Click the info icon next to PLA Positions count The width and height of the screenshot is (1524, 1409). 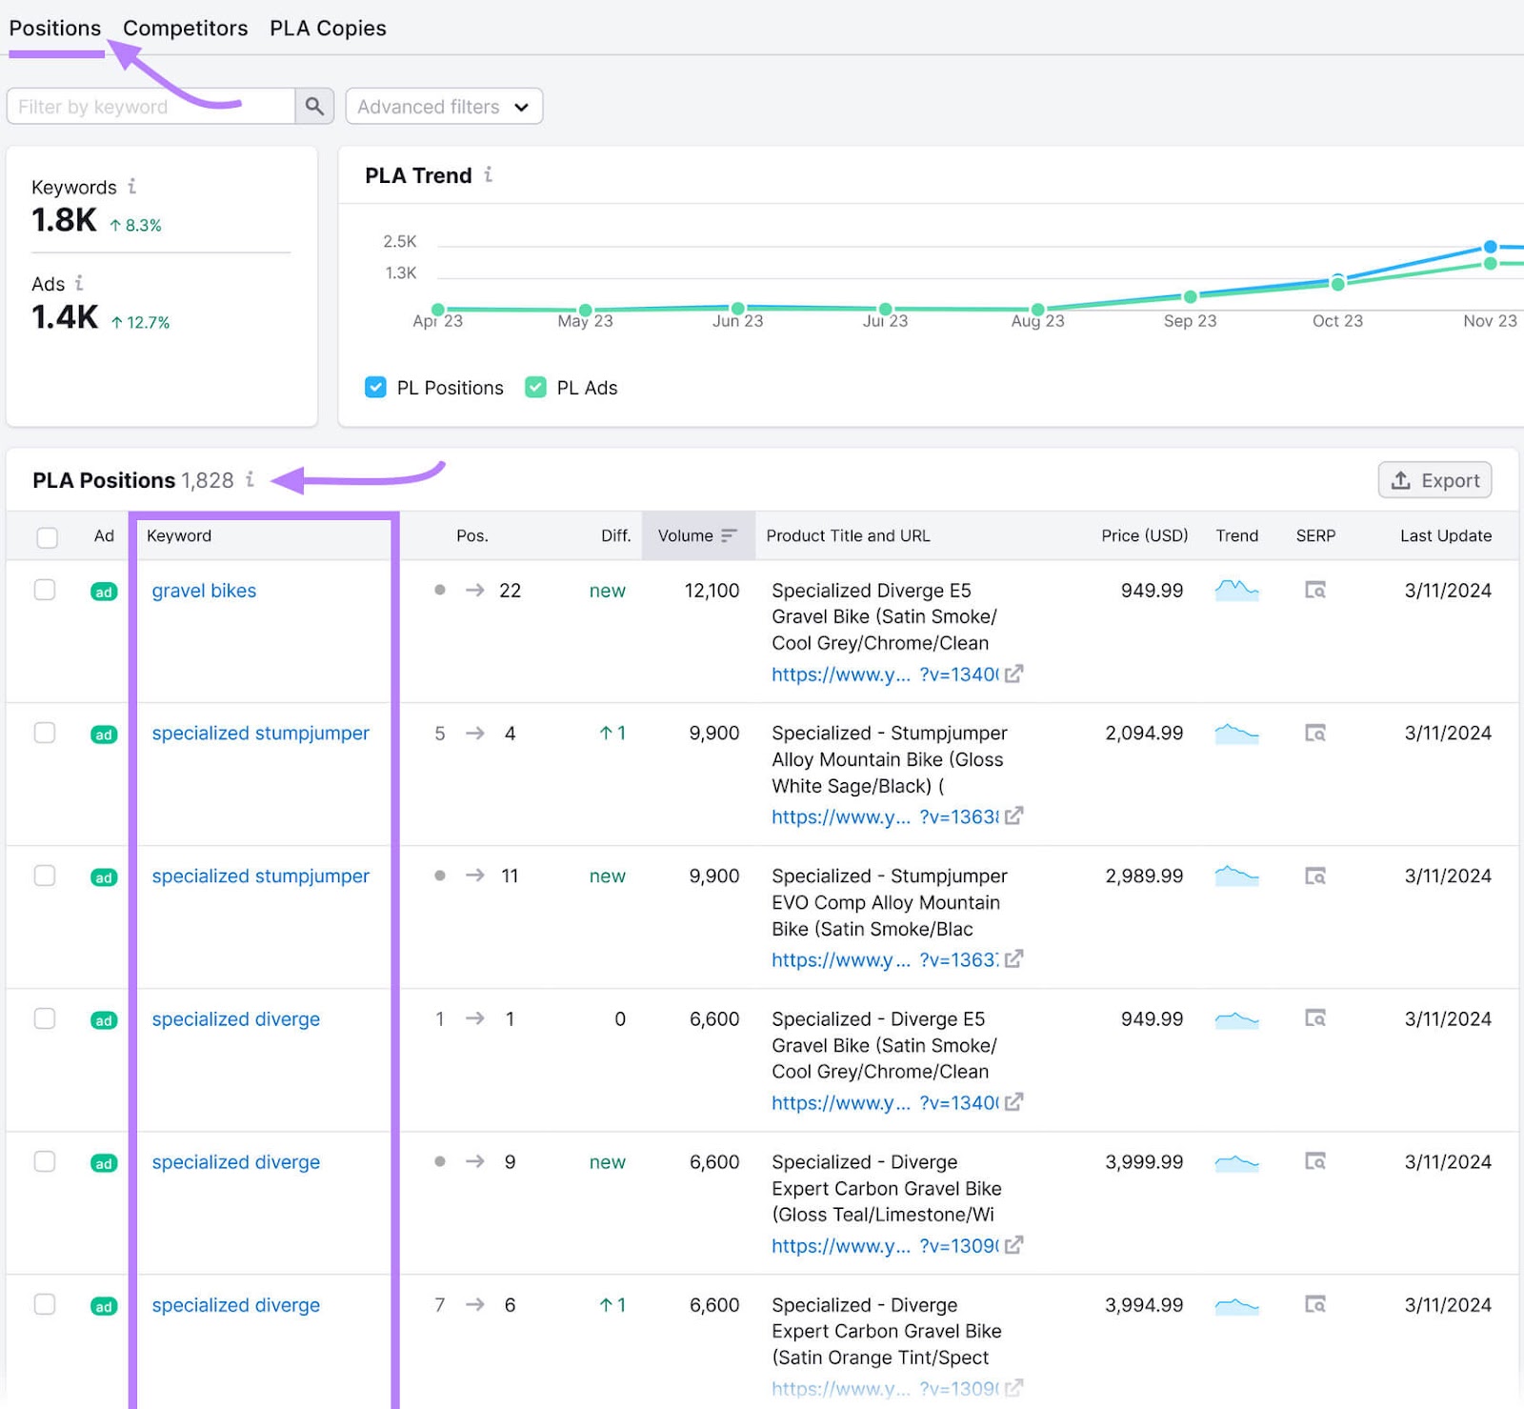coord(250,481)
